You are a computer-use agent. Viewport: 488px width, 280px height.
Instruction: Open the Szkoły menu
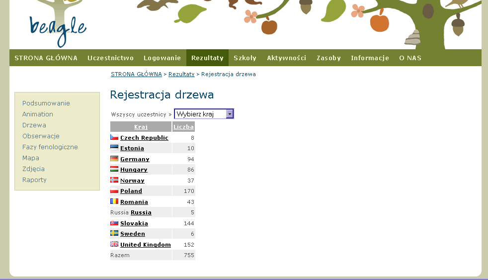coord(245,58)
